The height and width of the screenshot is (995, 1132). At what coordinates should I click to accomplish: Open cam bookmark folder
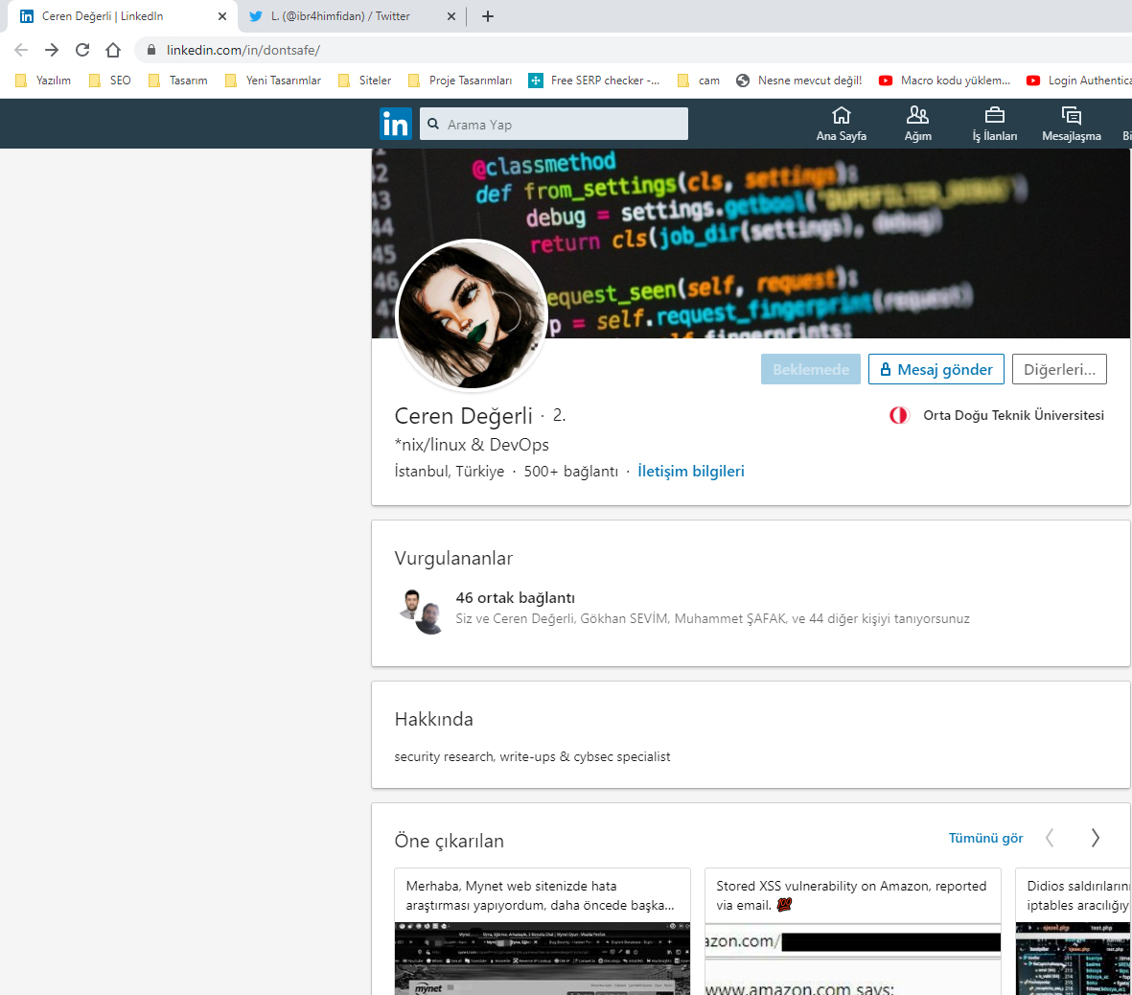pos(698,81)
